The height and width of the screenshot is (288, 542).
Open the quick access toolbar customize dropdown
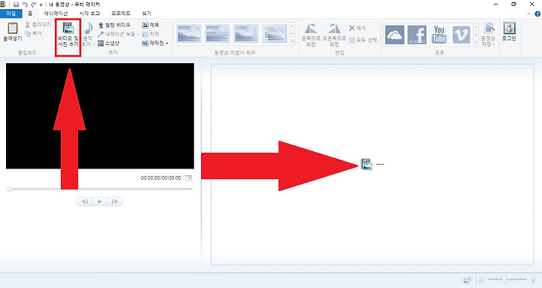pyautogui.click(x=41, y=5)
